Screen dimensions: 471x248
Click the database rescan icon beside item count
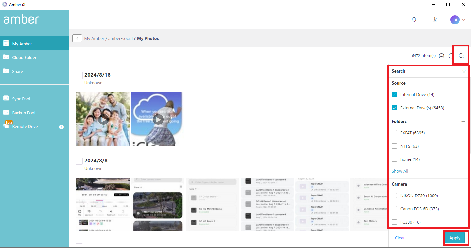click(441, 56)
